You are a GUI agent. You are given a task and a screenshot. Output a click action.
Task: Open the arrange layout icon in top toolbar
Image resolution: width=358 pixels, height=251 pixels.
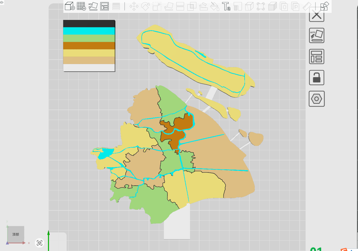click(x=104, y=6)
